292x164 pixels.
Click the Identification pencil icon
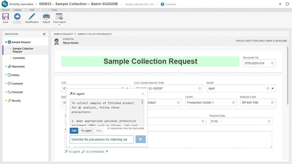pyautogui.click(x=32, y=17)
